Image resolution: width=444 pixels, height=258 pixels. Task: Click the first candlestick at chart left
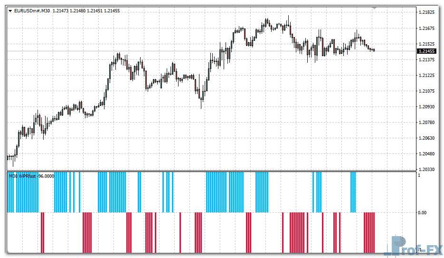8,157
